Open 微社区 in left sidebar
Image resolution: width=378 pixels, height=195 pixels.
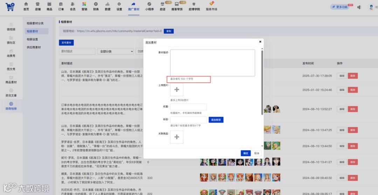point(11,40)
